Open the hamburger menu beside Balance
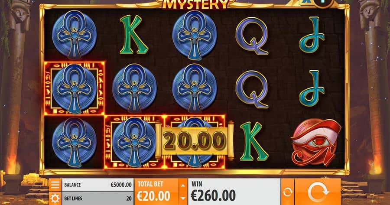This screenshot has height=205, width=390. click(x=55, y=185)
